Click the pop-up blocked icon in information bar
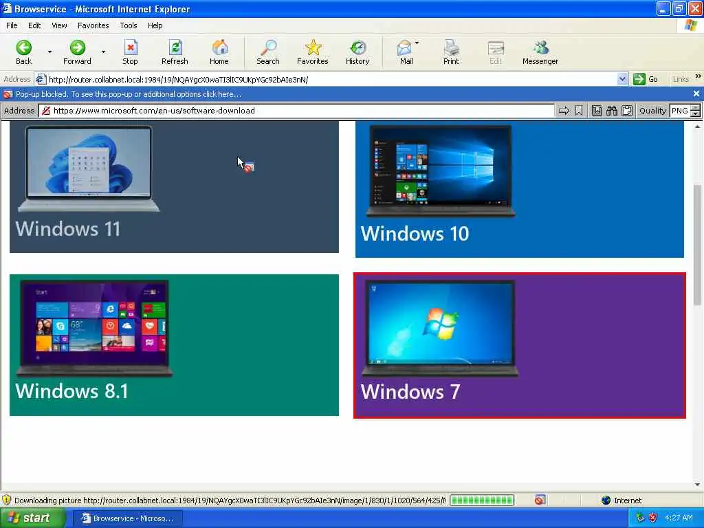 pos(8,94)
